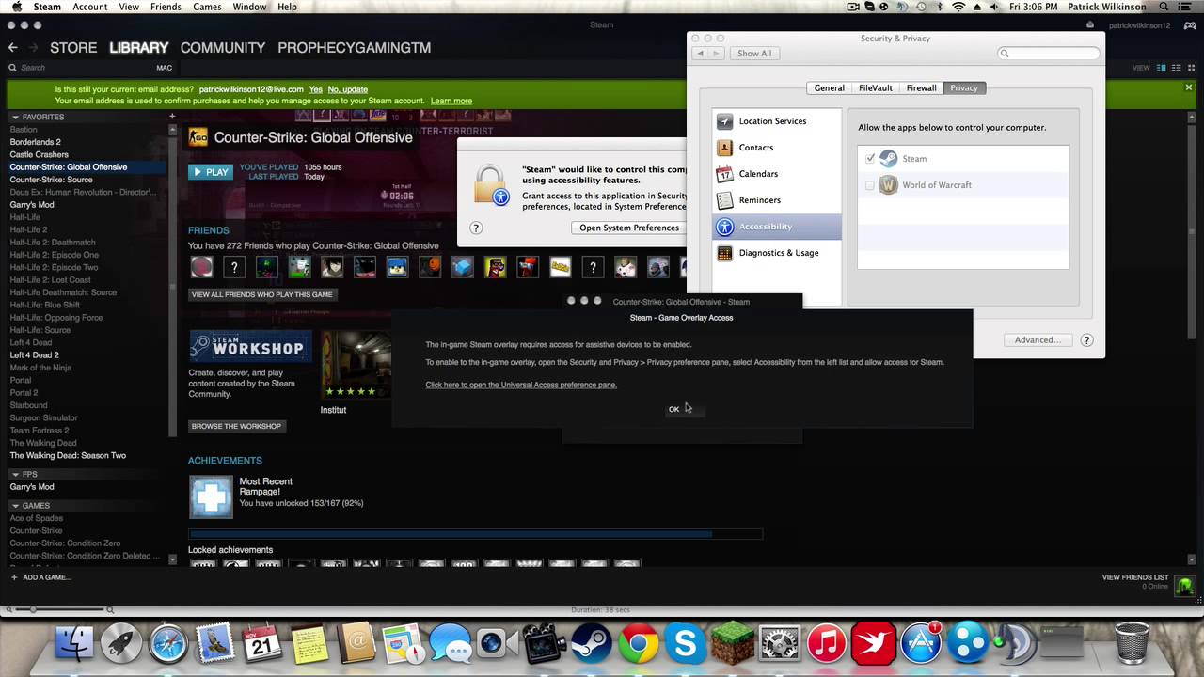Open the Universal Access preference pane link
This screenshot has width=1204, height=677.
click(x=521, y=385)
